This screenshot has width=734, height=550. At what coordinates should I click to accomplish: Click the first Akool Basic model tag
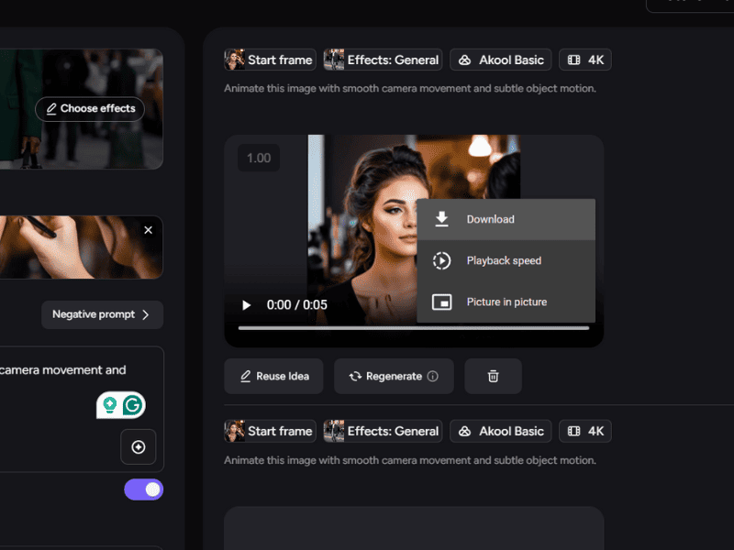point(501,60)
